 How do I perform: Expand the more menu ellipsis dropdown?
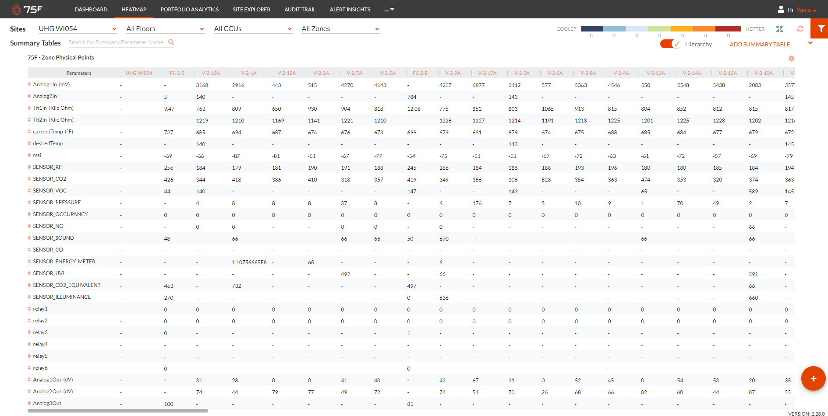coord(389,9)
